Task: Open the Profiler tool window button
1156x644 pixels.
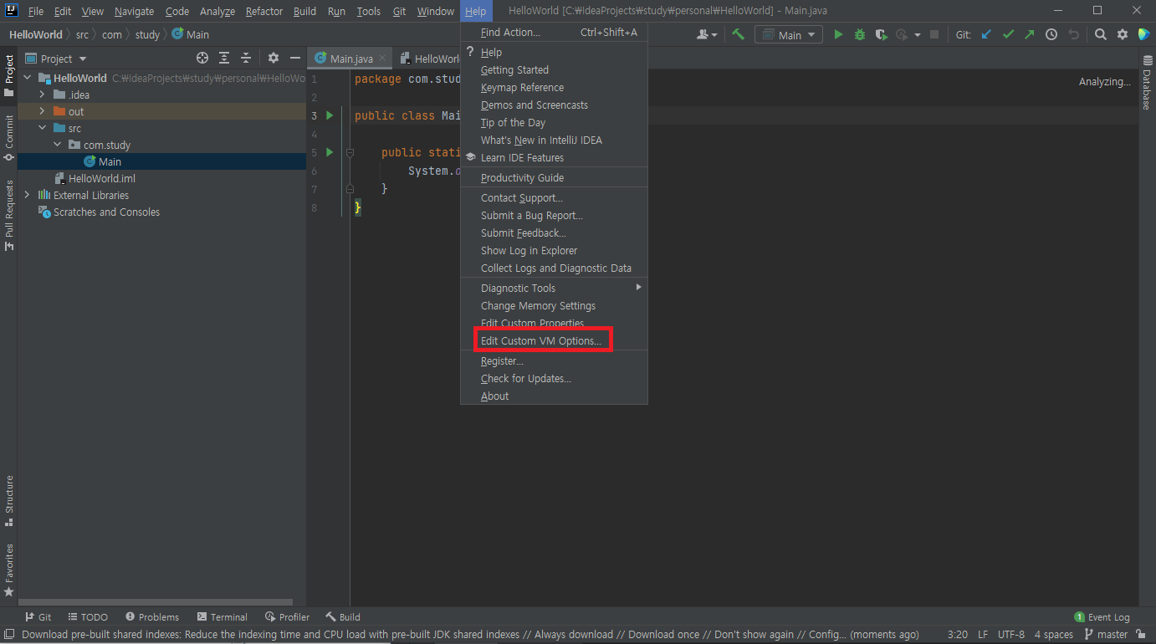Action: (x=287, y=617)
